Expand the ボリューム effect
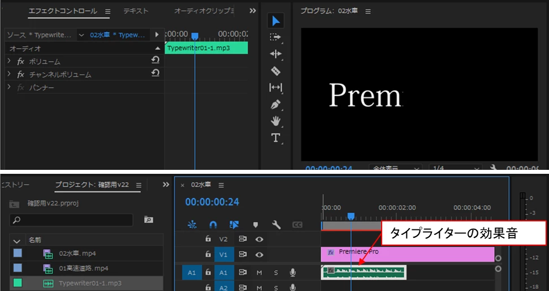549x291 pixels. (x=9, y=61)
